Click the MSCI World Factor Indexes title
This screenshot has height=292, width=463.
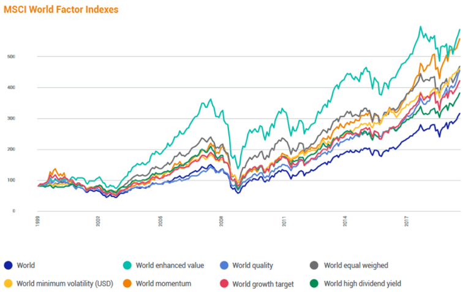pos(50,10)
